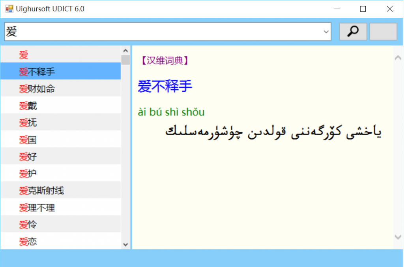Click the pinyin ài bú shì shǒu
Screen dimensions: 404x267
[x=171, y=112]
